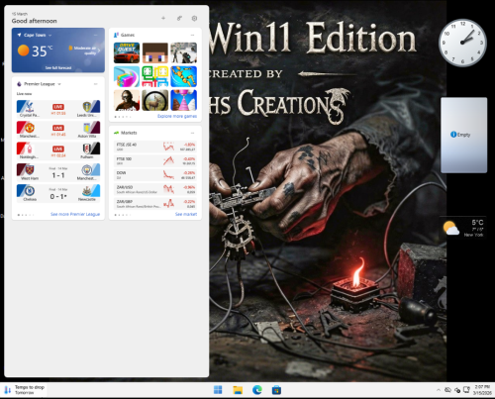This screenshot has height=399, width=495.
Task: Click the Windows Start button
Action: (218, 390)
